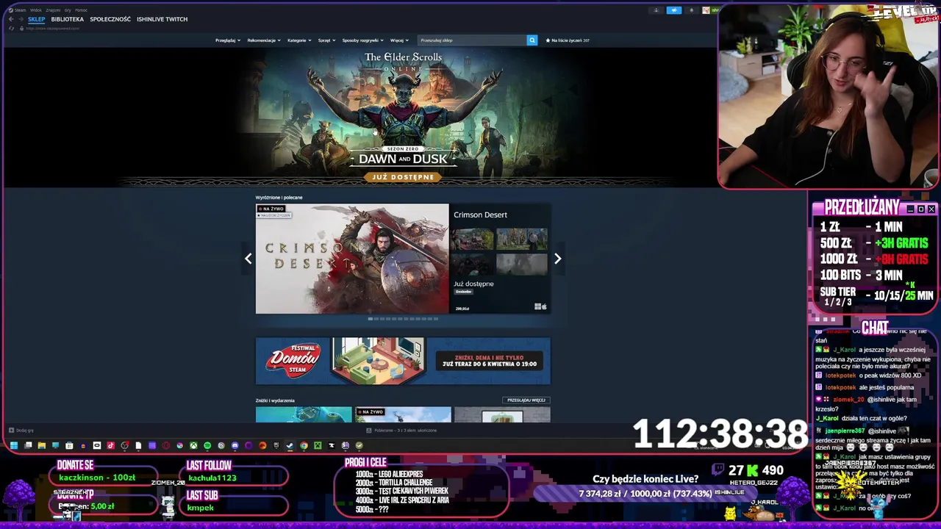
Task: Open the Crimson Desert featured capsule image
Action: point(352,259)
